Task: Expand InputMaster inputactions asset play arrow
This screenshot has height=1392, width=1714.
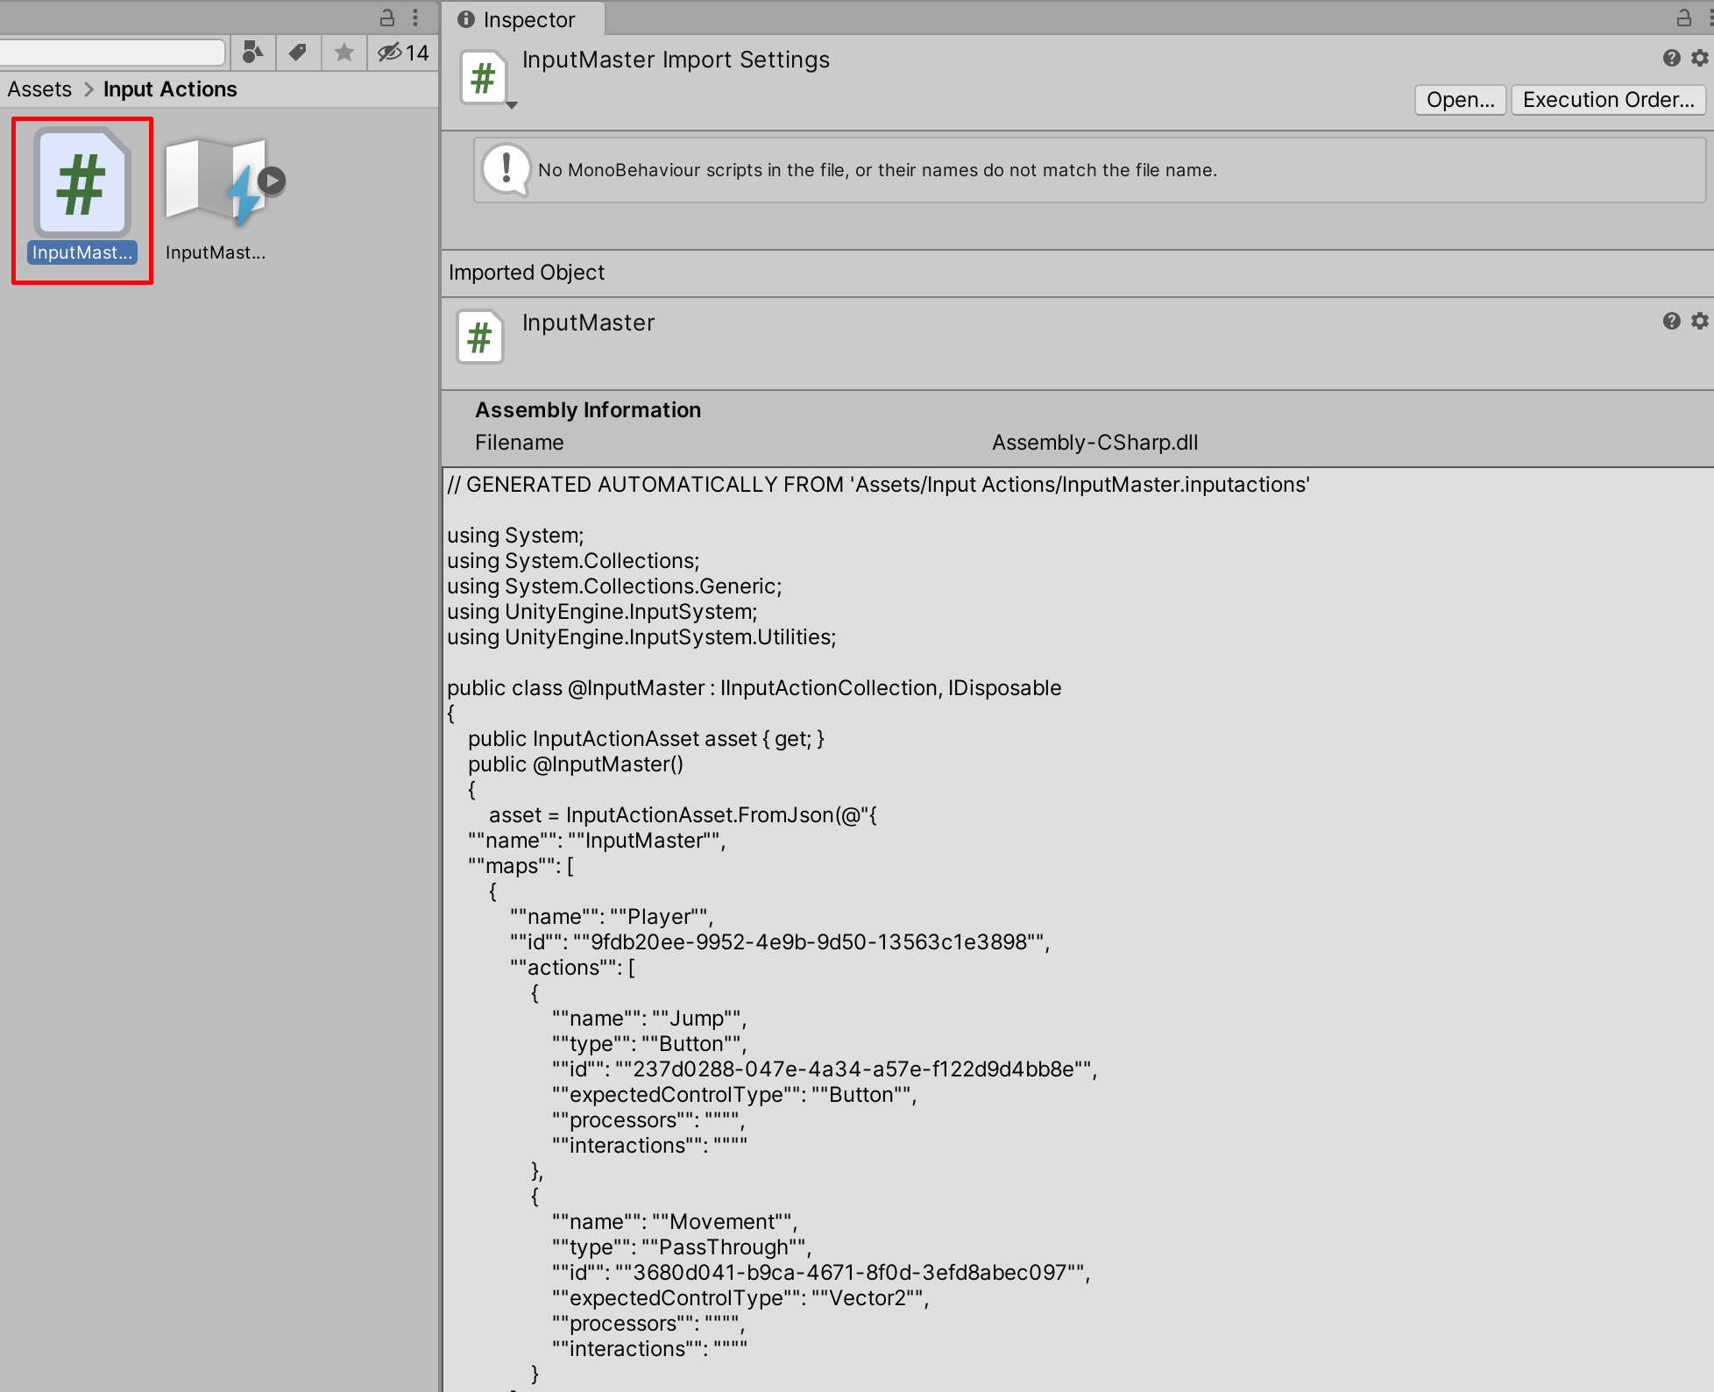Action: 273,181
